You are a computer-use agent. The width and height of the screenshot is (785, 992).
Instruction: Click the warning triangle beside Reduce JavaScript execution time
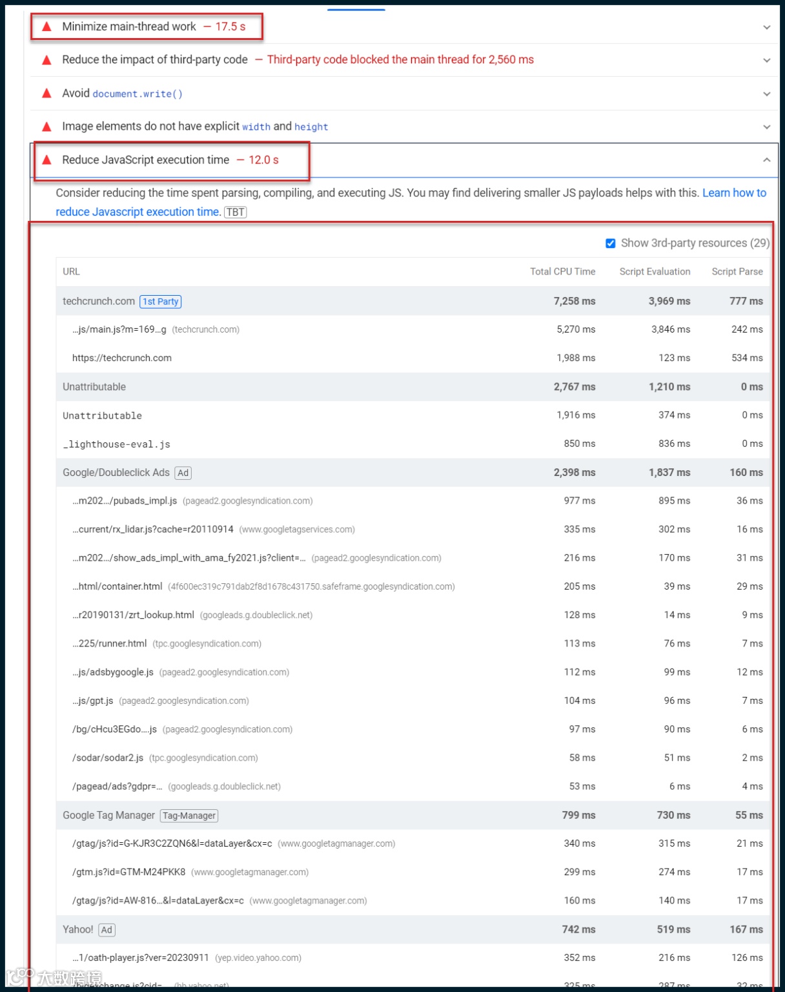coord(46,160)
